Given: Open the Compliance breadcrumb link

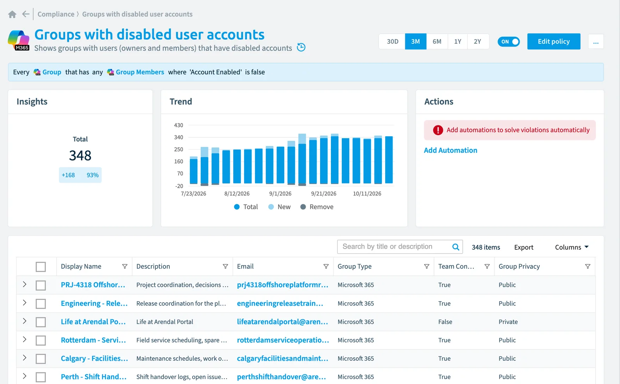Looking at the screenshot, I should click(x=56, y=14).
